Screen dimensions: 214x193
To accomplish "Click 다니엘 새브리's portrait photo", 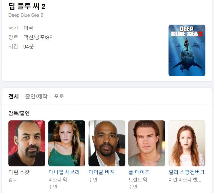I will click(x=67, y=143).
